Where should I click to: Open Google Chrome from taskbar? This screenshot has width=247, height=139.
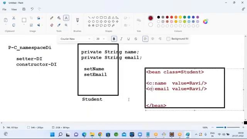click(x=100, y=134)
